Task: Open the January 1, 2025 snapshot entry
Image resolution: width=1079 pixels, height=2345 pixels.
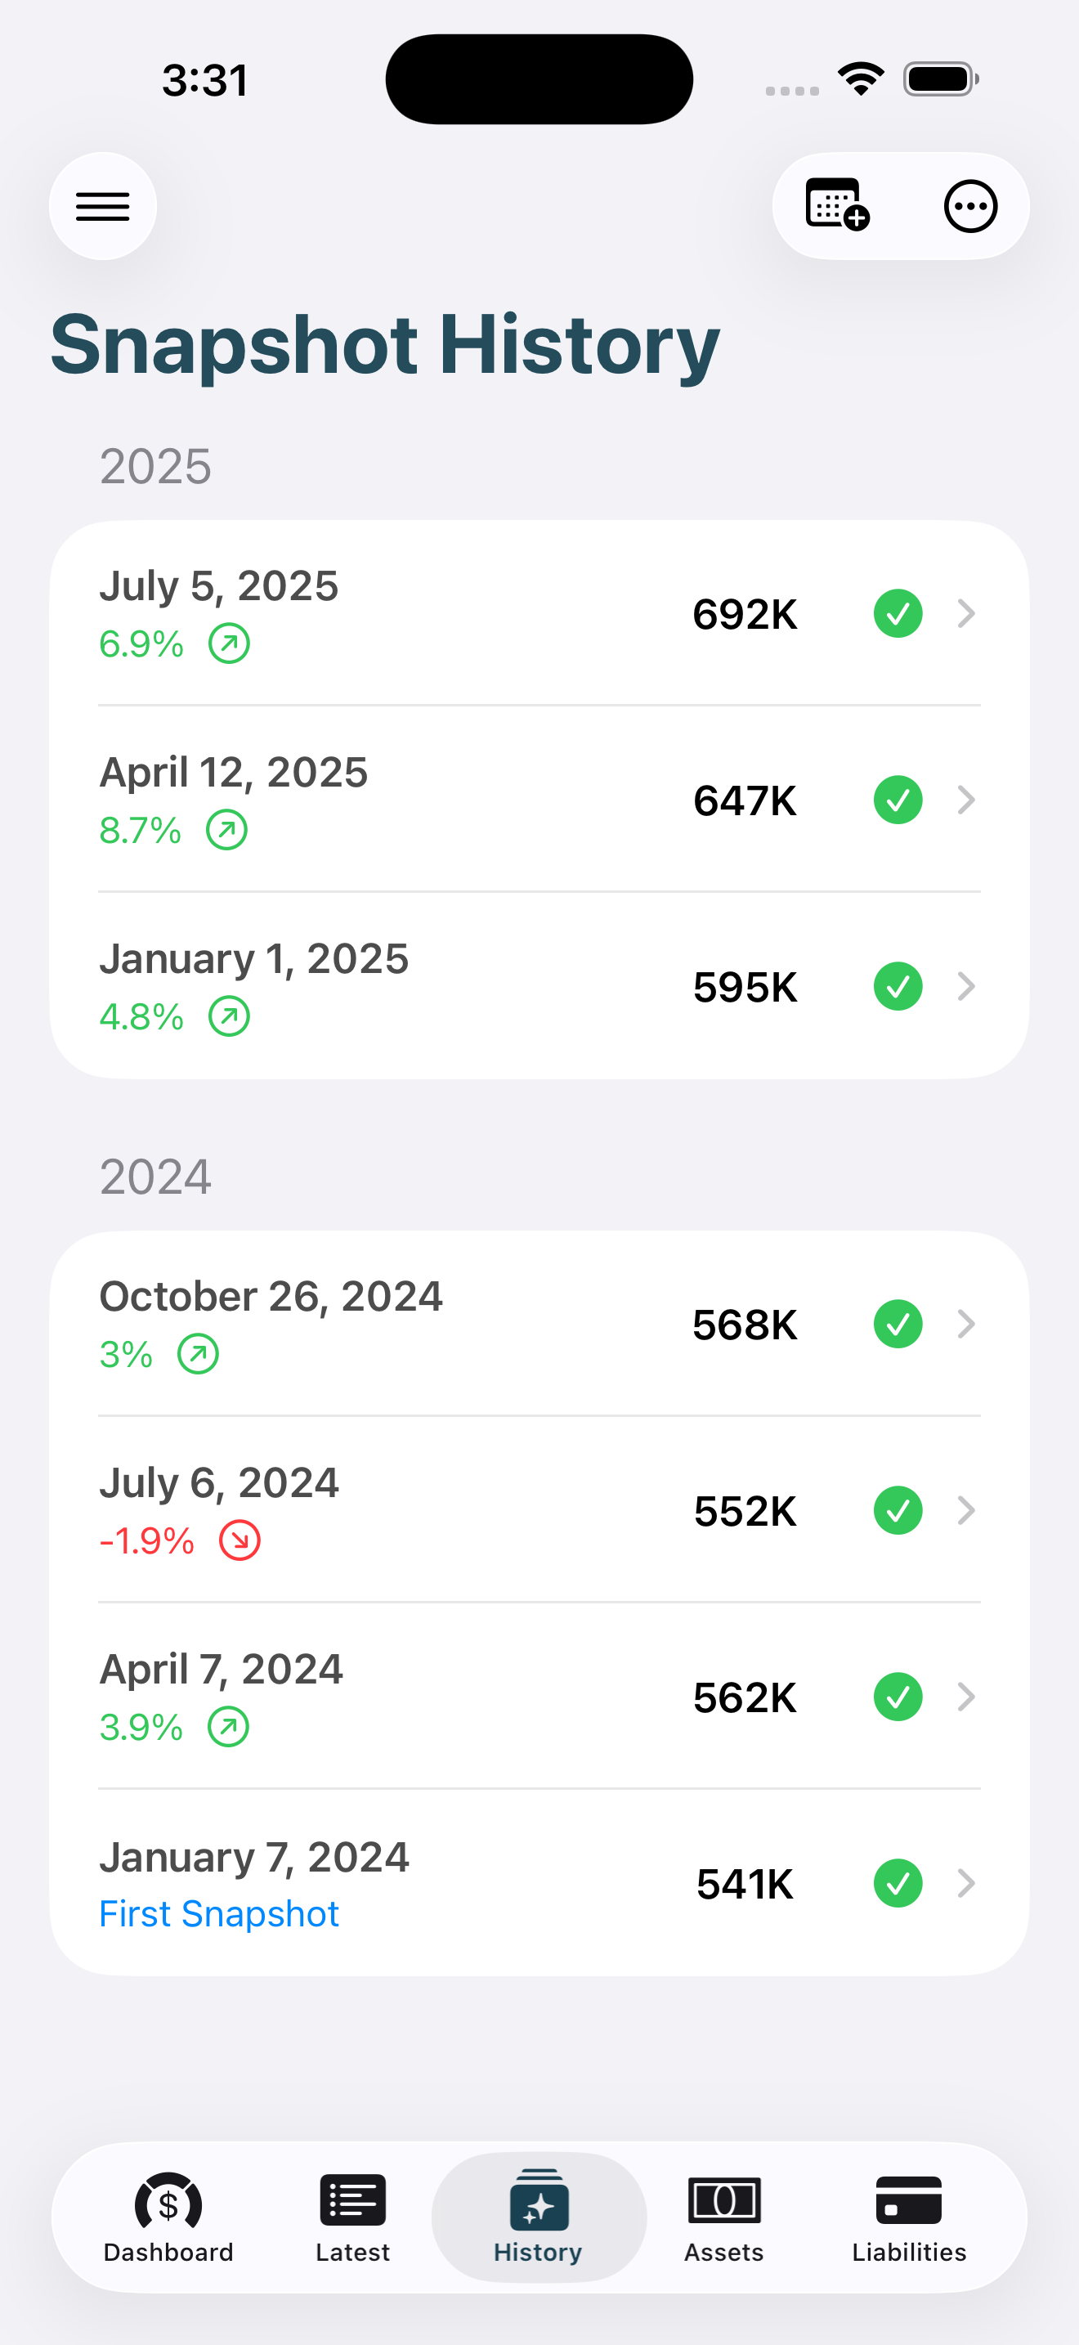Action: (255, 959)
